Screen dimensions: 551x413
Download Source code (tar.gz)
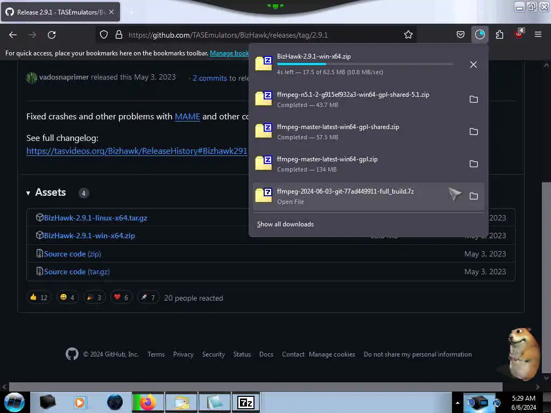point(76,272)
